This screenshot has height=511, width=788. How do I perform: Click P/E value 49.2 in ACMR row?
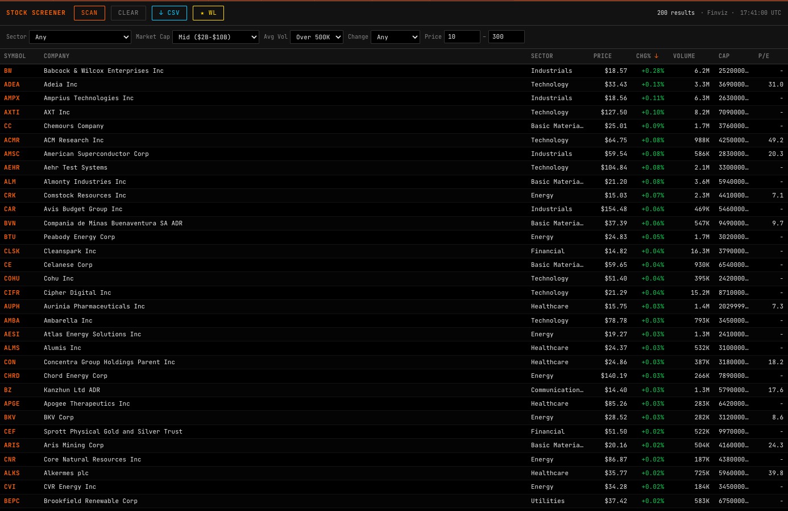(x=775, y=141)
